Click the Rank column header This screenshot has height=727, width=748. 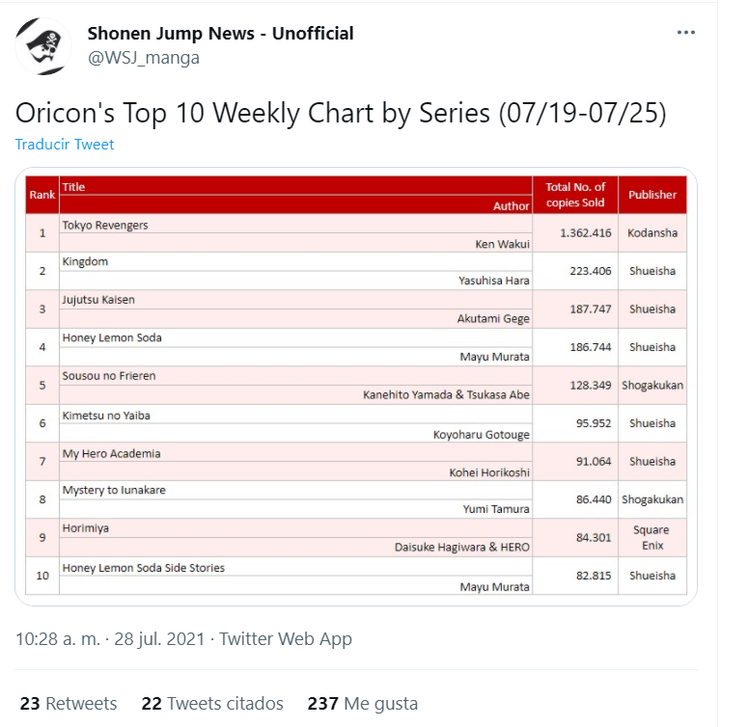(x=42, y=195)
